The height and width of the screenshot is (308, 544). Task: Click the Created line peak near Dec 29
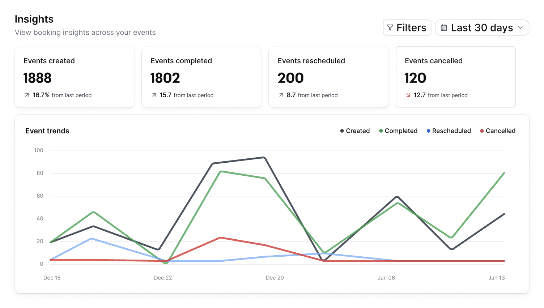click(x=264, y=158)
